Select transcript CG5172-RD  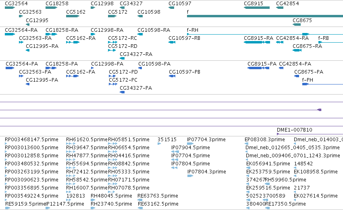[123, 46]
